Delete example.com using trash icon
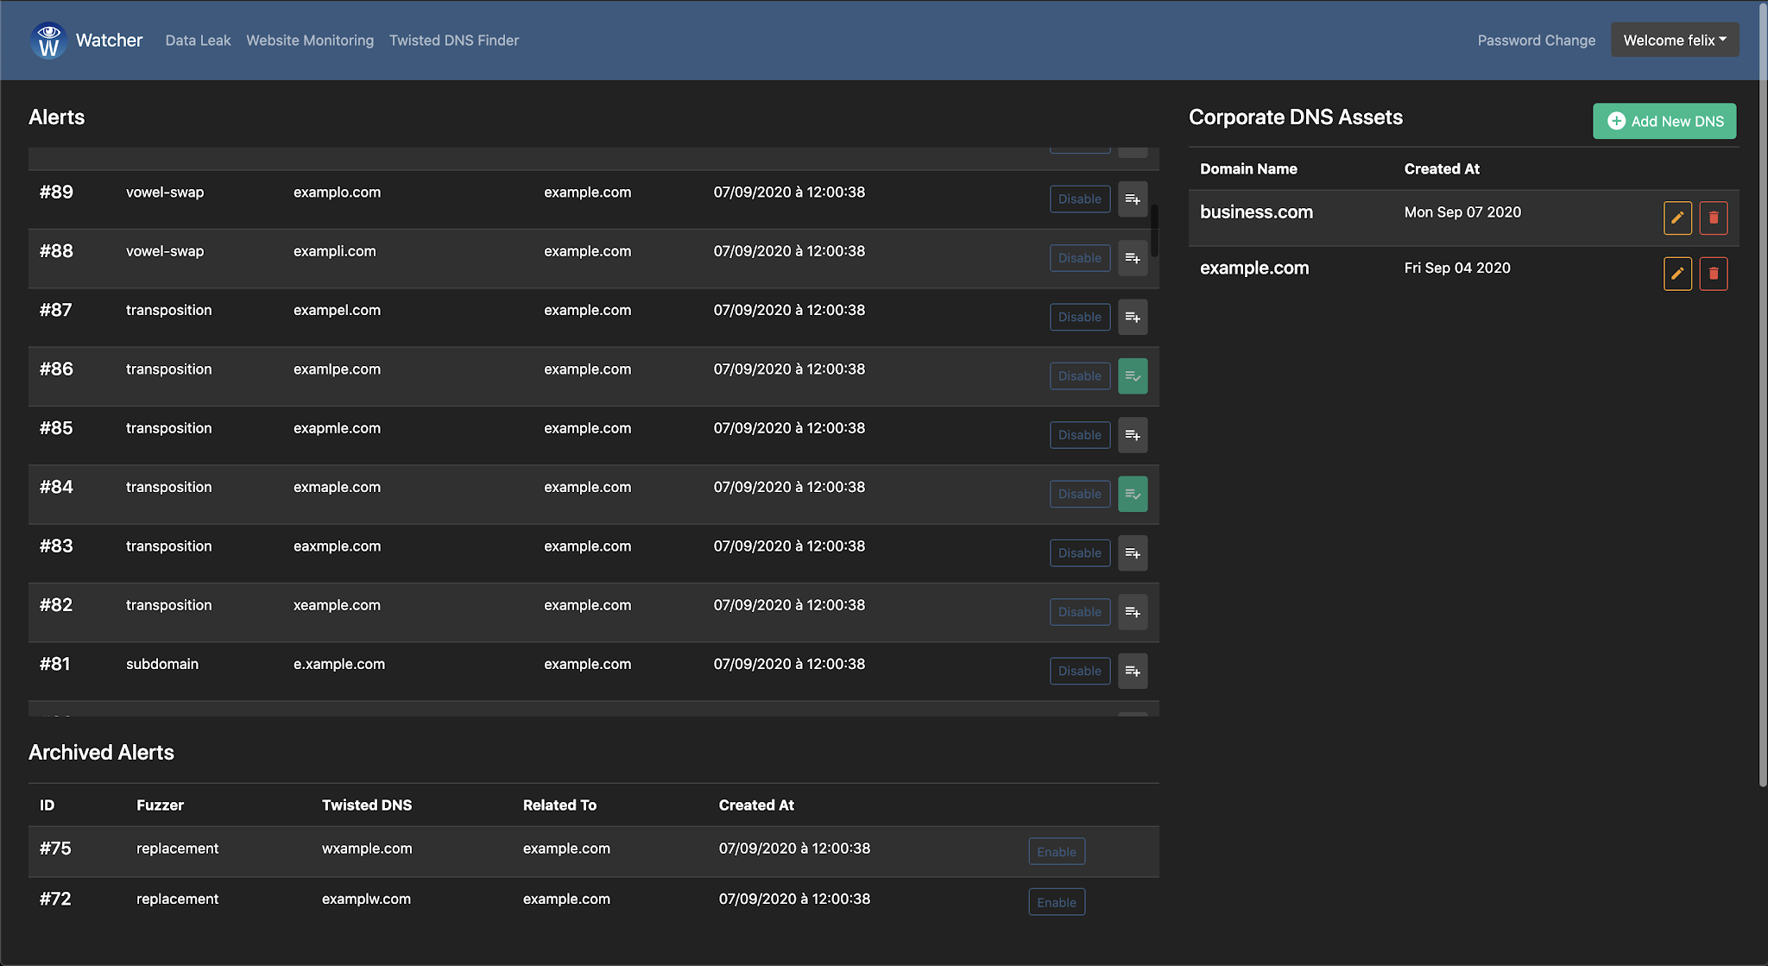Viewport: 1768px width, 966px height. coord(1714,275)
